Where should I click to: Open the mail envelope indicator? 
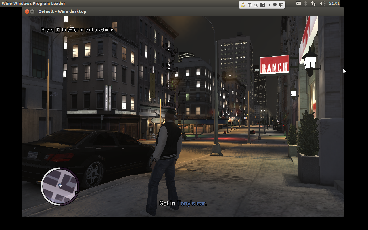(298, 3)
